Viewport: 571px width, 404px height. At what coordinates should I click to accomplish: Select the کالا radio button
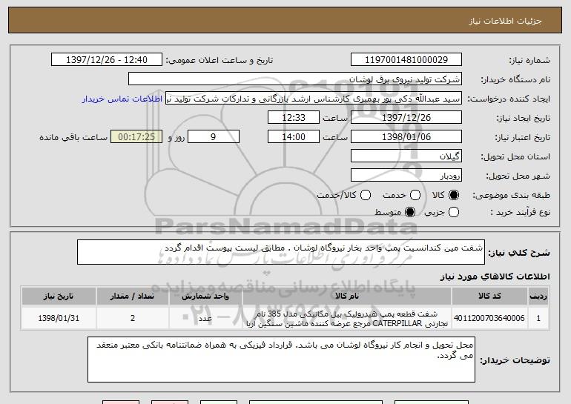point(453,195)
